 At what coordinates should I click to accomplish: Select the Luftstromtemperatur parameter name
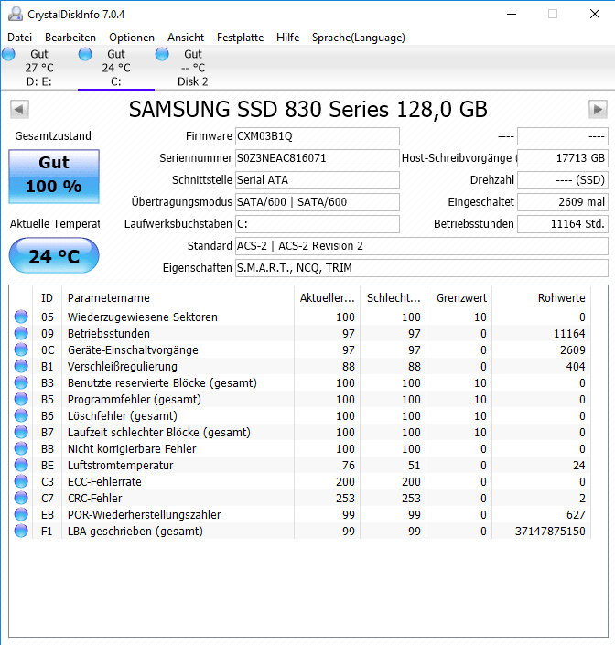click(x=120, y=466)
